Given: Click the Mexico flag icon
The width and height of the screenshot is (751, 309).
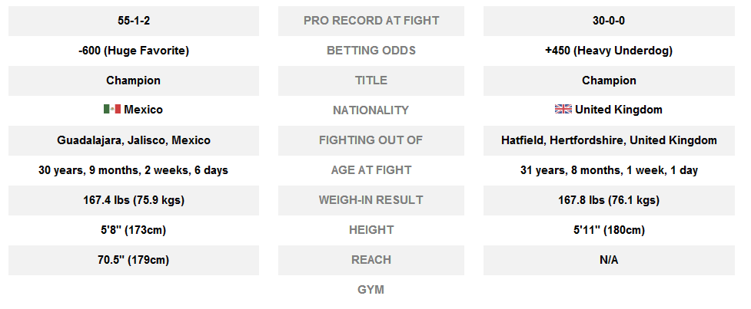Looking at the screenshot, I should pyautogui.click(x=112, y=110).
